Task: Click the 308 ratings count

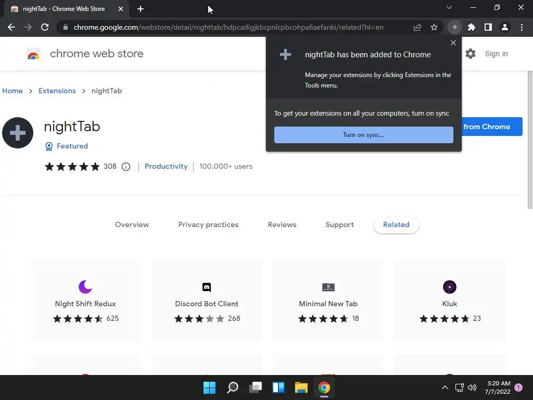Action: click(x=110, y=166)
